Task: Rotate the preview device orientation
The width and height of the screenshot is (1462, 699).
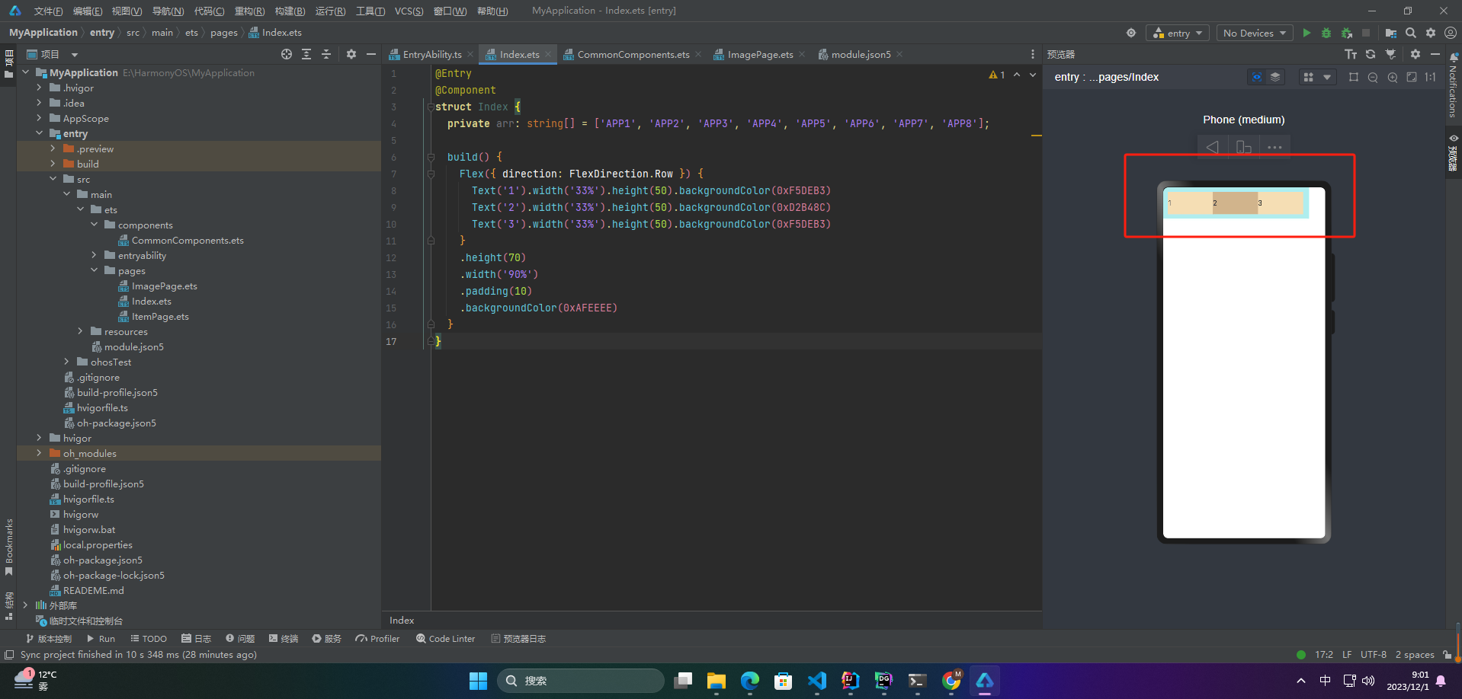Action: (x=1244, y=147)
